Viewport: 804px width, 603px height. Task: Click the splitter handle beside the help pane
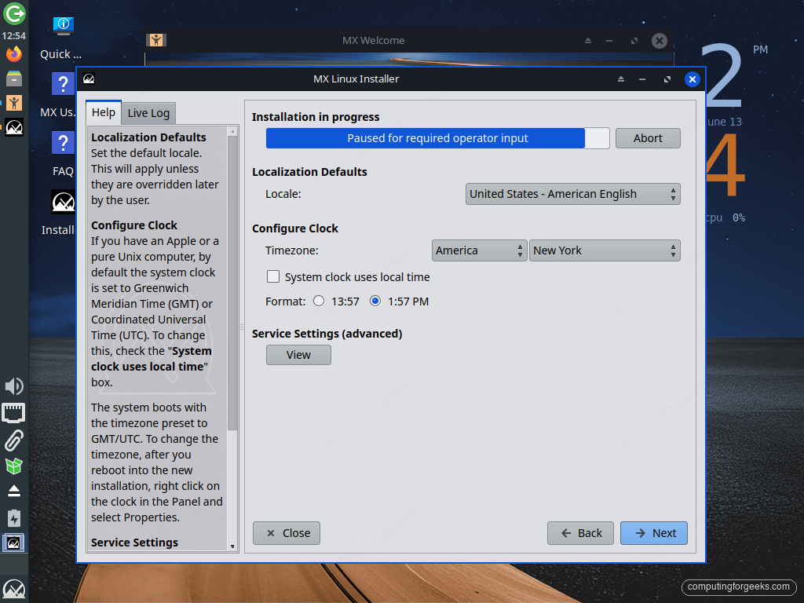pos(242,327)
